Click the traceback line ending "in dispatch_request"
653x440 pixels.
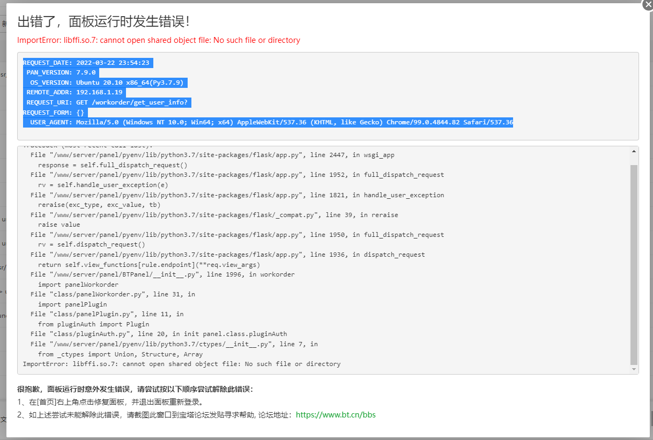click(x=228, y=255)
